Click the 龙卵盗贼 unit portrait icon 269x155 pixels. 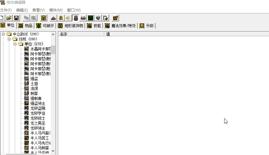27,108
